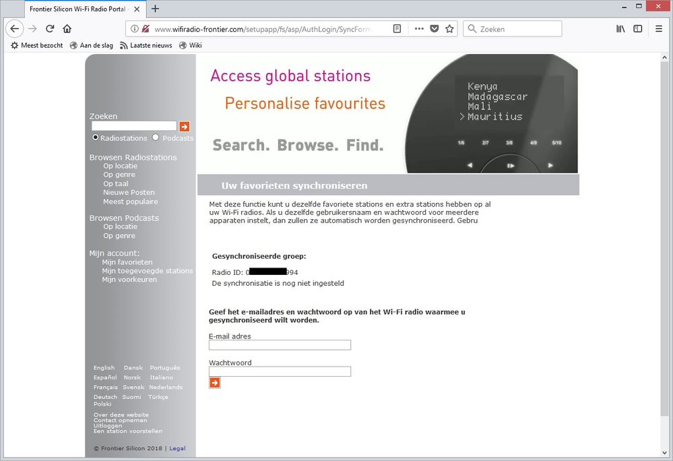Click the E-mail adres input field
The width and height of the screenshot is (673, 461).
[280, 345]
